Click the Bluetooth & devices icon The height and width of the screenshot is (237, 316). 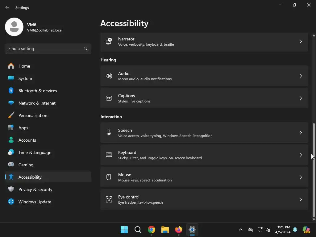(11, 91)
